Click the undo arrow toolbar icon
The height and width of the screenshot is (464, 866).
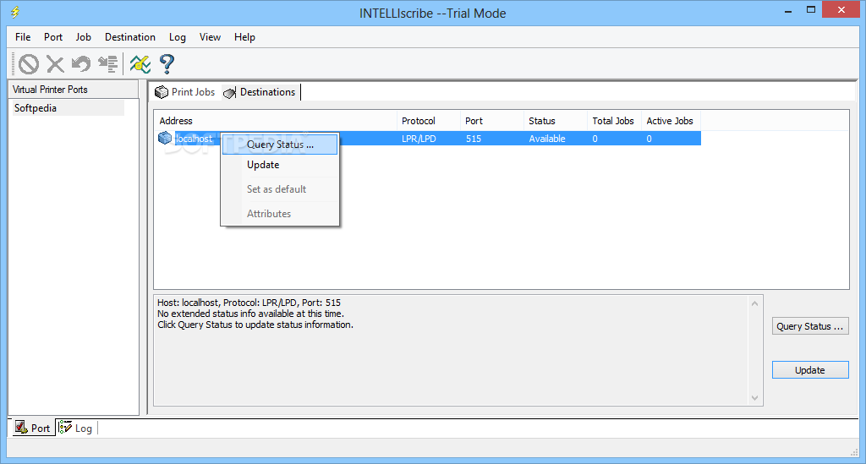[x=81, y=64]
